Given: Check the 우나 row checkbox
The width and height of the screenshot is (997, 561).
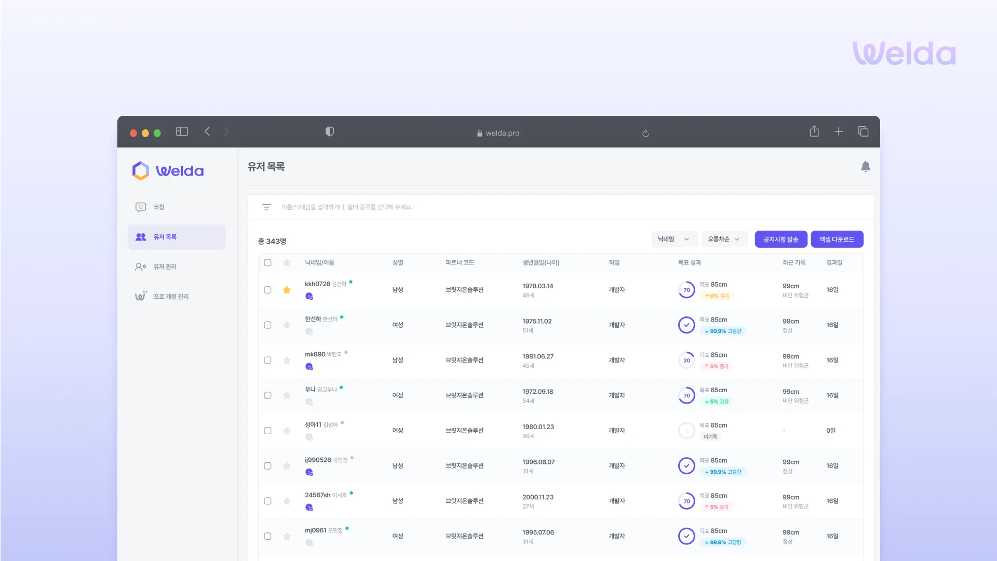Looking at the screenshot, I should (267, 396).
